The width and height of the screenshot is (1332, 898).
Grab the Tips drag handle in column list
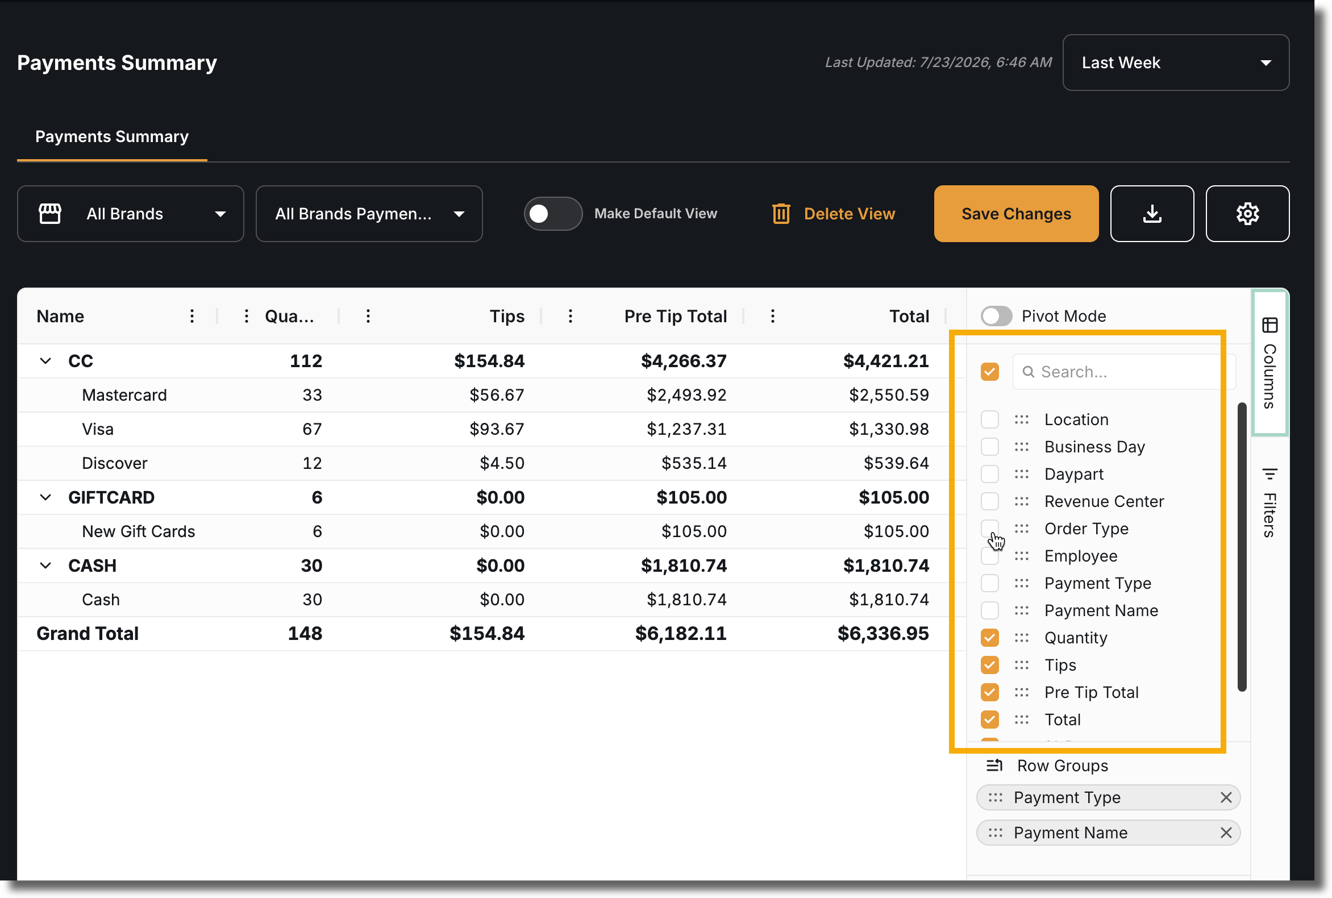(1022, 665)
